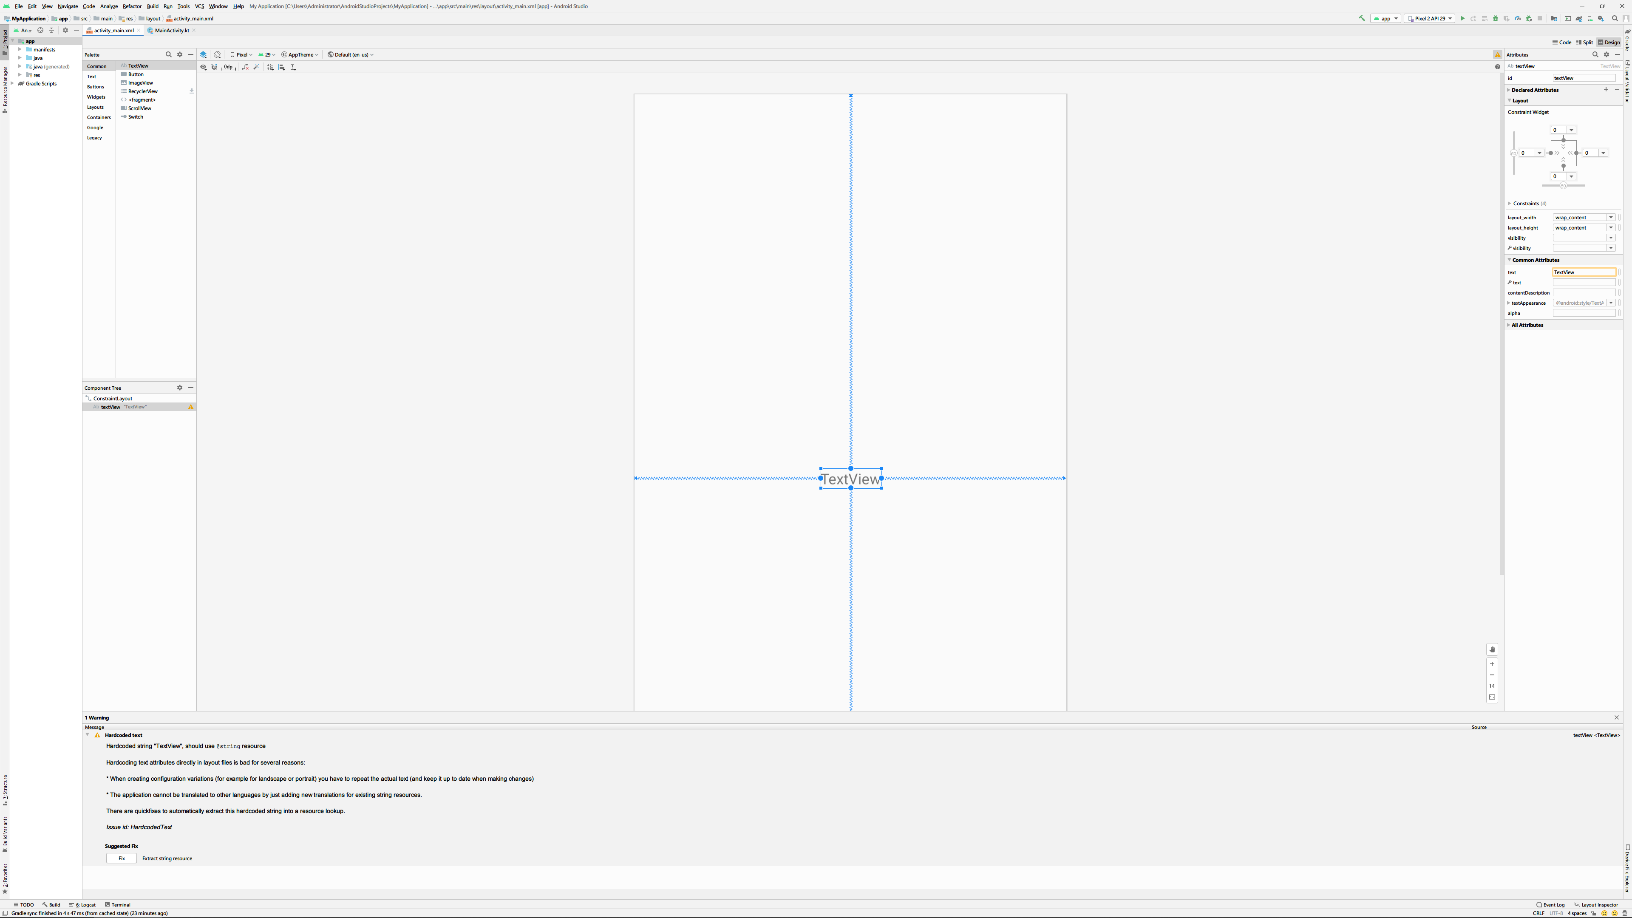Open the Refactor menu

132,6
